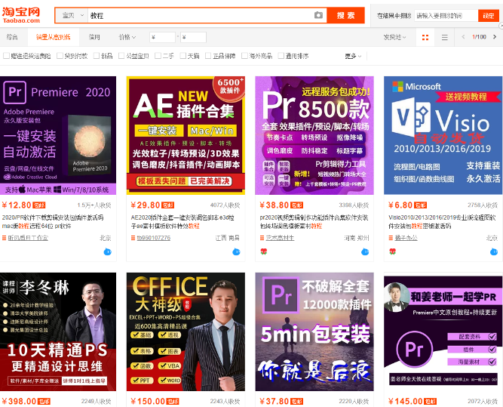Click heart badge icon under Pr 8500款 item
The image size is (503, 407).
(264, 251)
